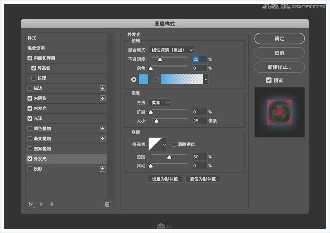Click the move effect up arrow icon

pos(41,204)
